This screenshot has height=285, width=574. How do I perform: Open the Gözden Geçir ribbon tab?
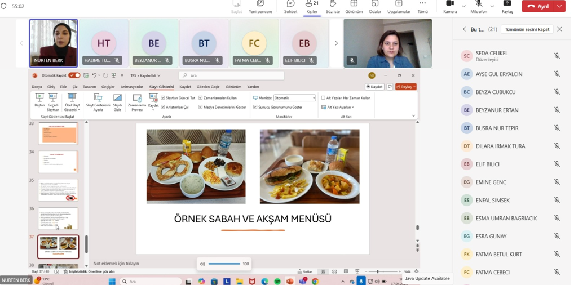coord(208,87)
